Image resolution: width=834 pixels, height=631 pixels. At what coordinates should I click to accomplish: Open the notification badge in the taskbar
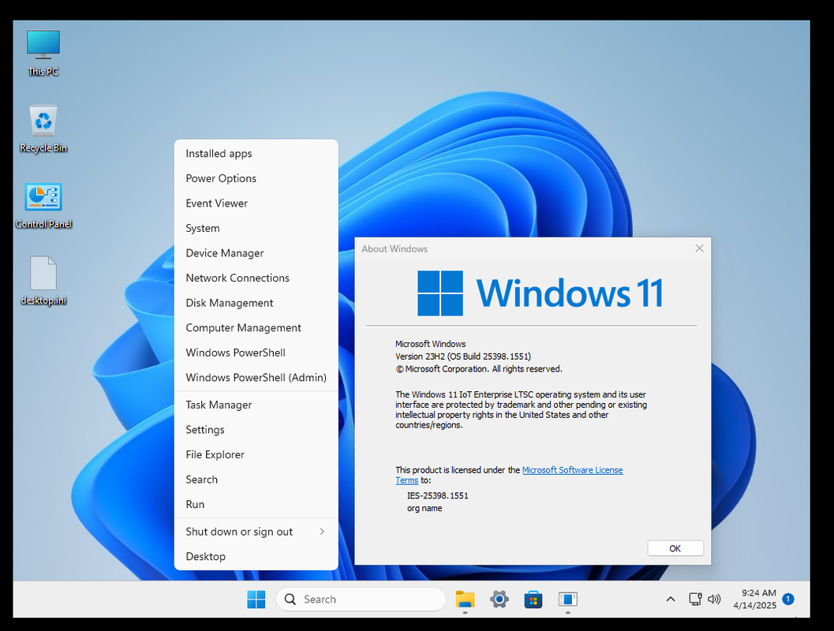tap(788, 599)
